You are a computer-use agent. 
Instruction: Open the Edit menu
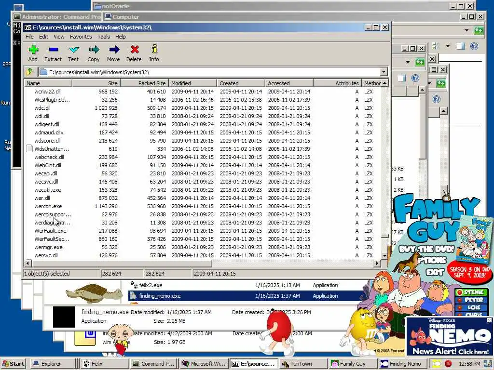(43, 37)
